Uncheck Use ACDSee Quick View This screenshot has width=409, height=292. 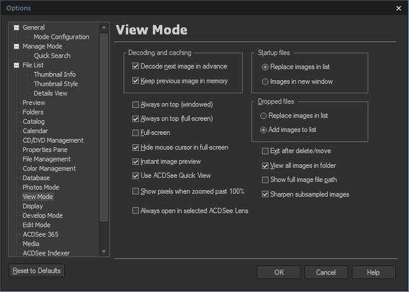click(135, 176)
